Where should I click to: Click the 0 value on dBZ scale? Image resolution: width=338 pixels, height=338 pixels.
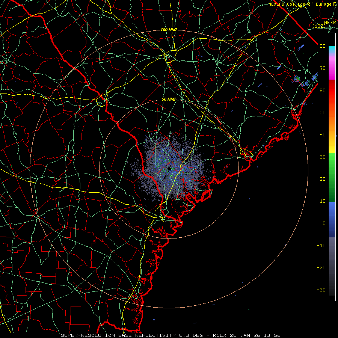click(324, 223)
